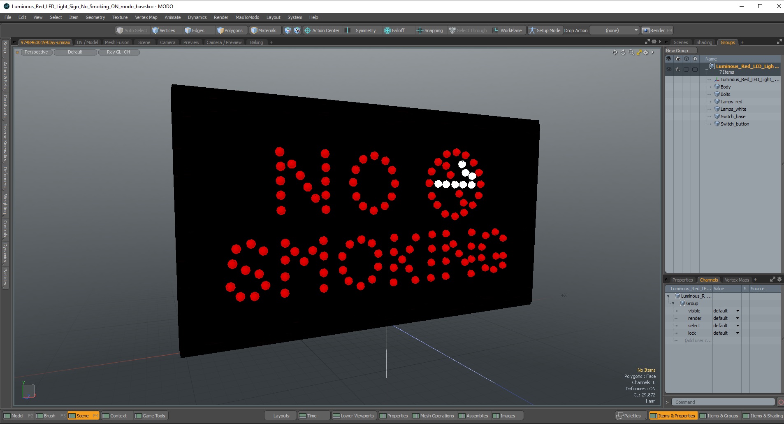Click the Game Tools button
Viewport: 784px width, 424px height.
150,416
